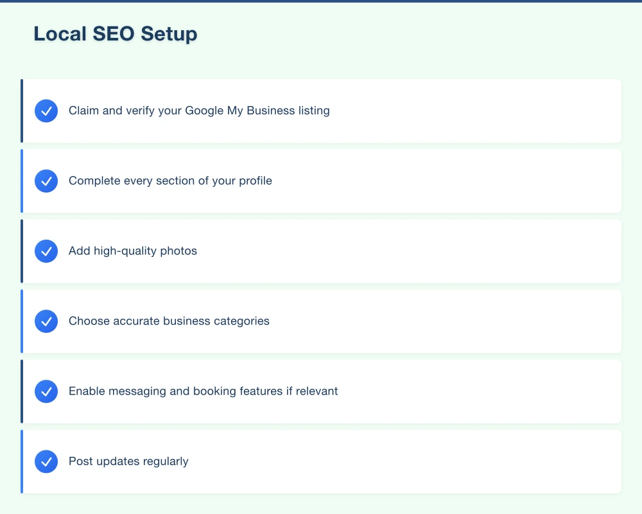The height and width of the screenshot is (514, 642).
Task: Click the check icon for business categories item
Action: pos(46,321)
